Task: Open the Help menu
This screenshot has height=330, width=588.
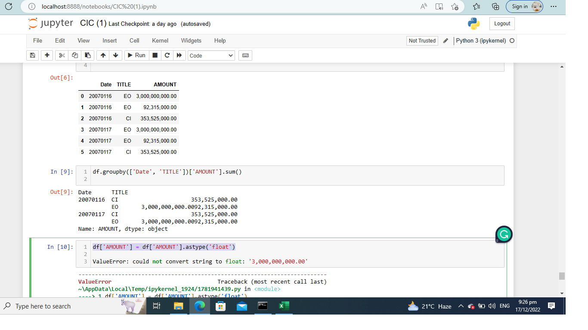Action: [x=220, y=40]
